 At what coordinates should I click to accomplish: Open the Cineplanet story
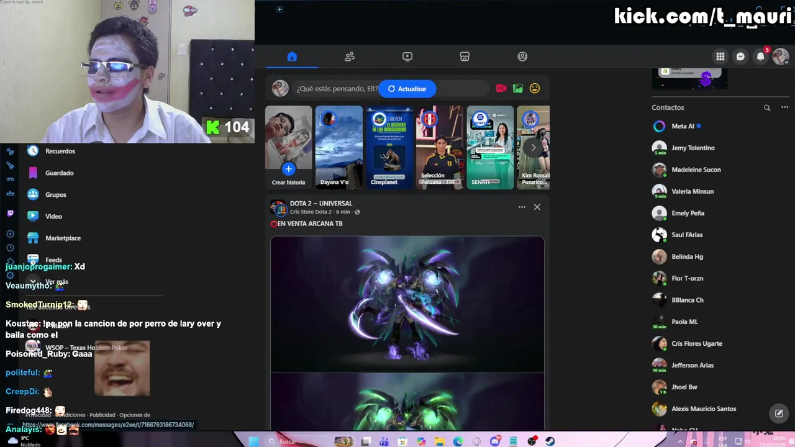coord(389,147)
